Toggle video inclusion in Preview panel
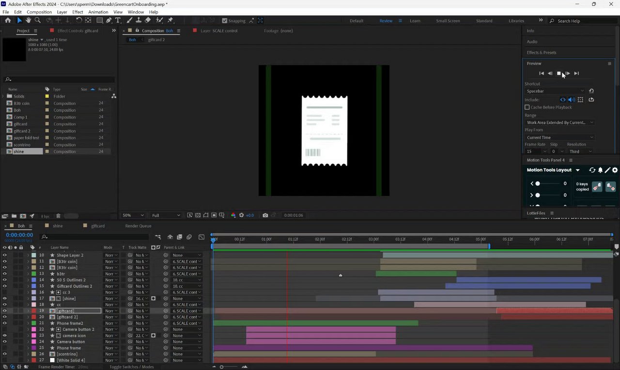 click(563, 100)
